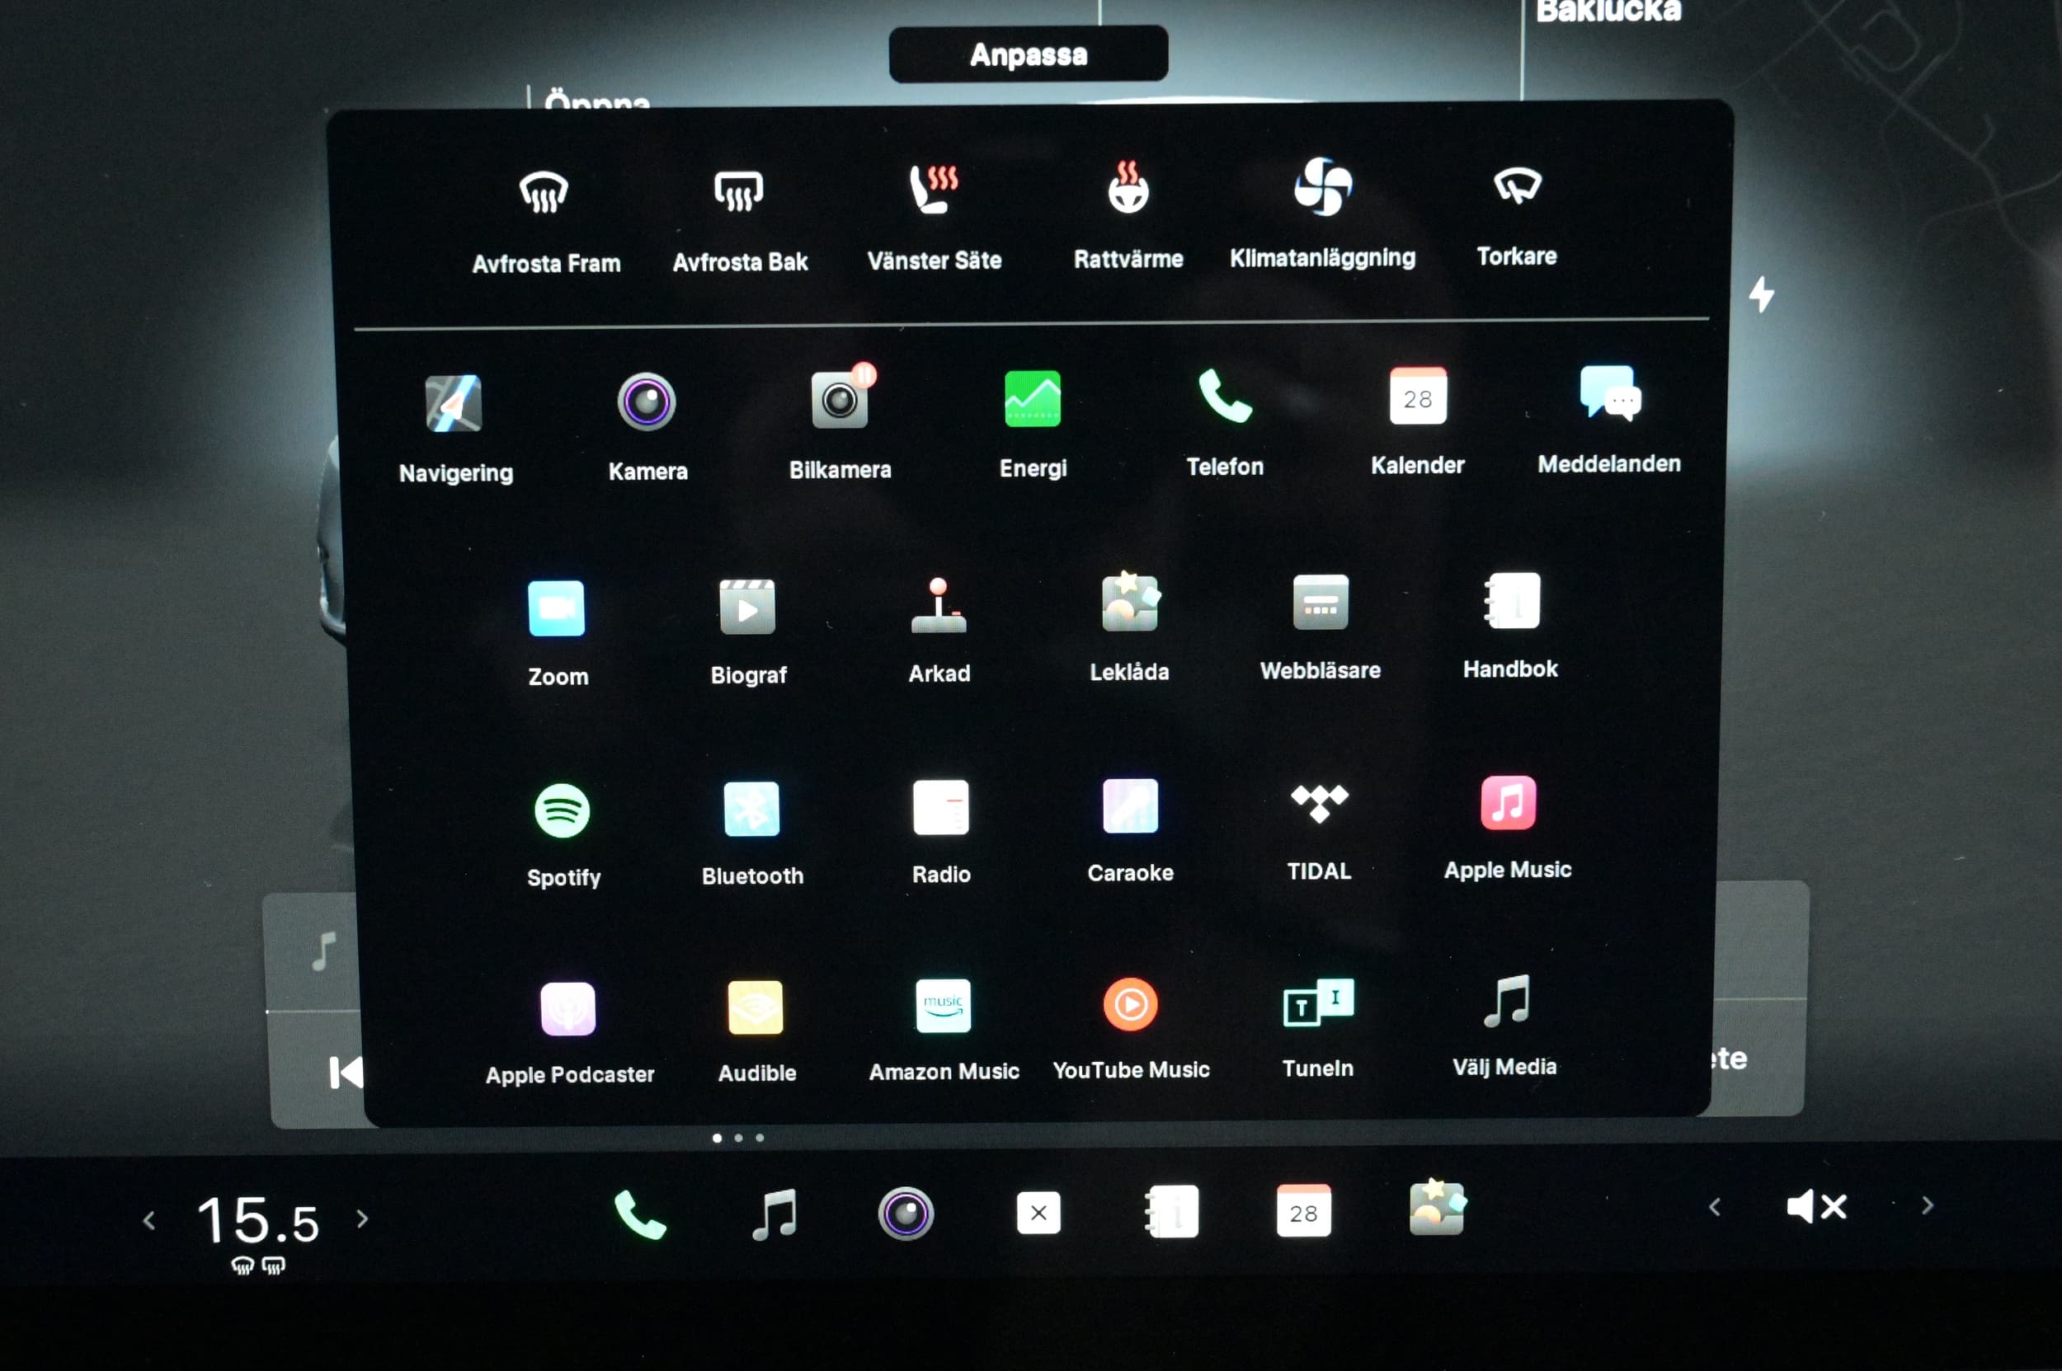The width and height of the screenshot is (2062, 1371).
Task: Tap the Anpassa customize button
Action: click(1028, 54)
